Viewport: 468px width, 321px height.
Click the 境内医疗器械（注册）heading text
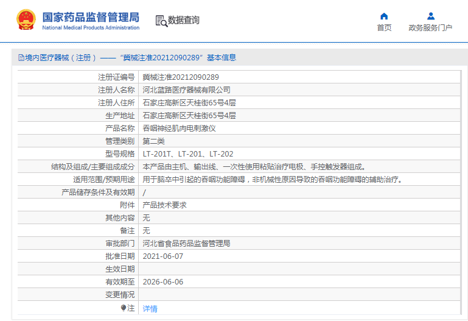pyautogui.click(x=61, y=58)
